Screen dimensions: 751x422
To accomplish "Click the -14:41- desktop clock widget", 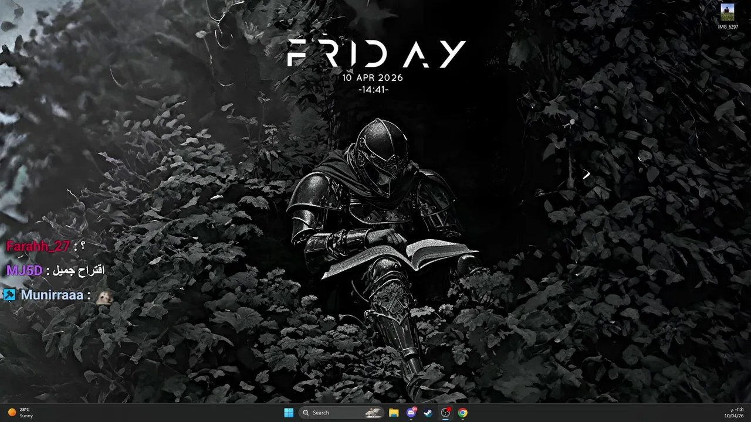I will point(373,90).
